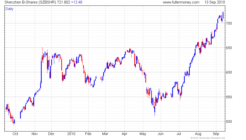The image size is (246, 140).
Task: Click the 550 price axis label
Action: (x=229, y=97)
